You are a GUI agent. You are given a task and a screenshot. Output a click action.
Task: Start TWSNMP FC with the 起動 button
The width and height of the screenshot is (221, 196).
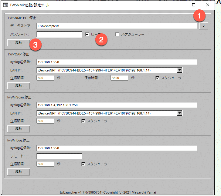(19, 43)
